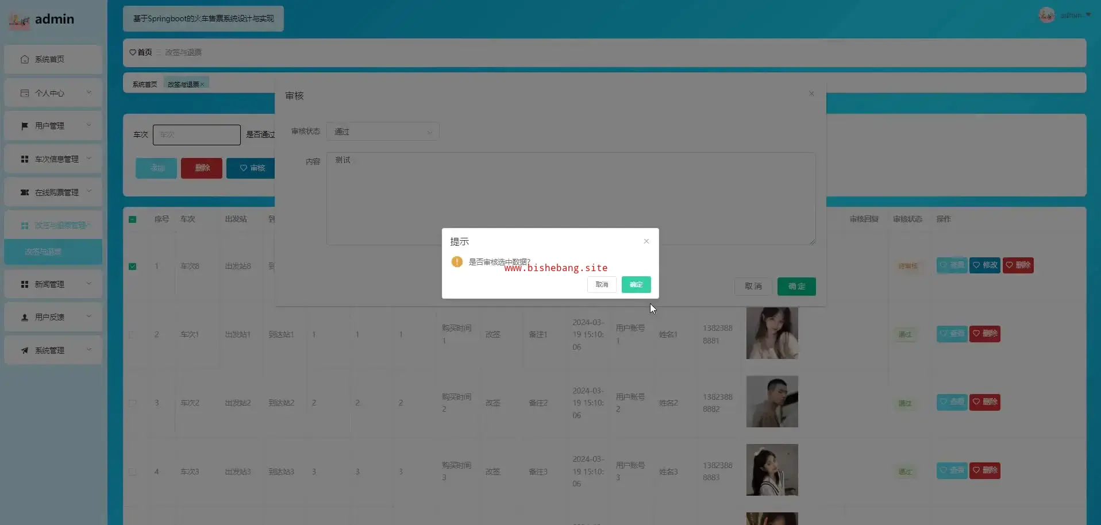Expand the 系统管理 menu chevron
Viewport: 1101px width, 525px height.
[89, 349]
